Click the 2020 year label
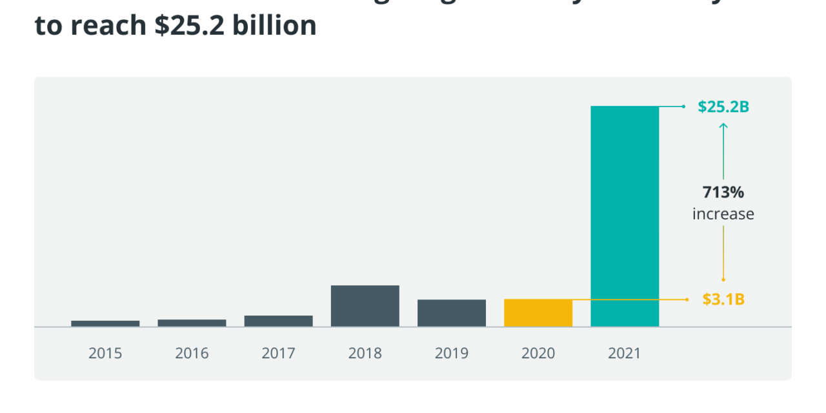The width and height of the screenshot is (826, 413). tap(538, 354)
